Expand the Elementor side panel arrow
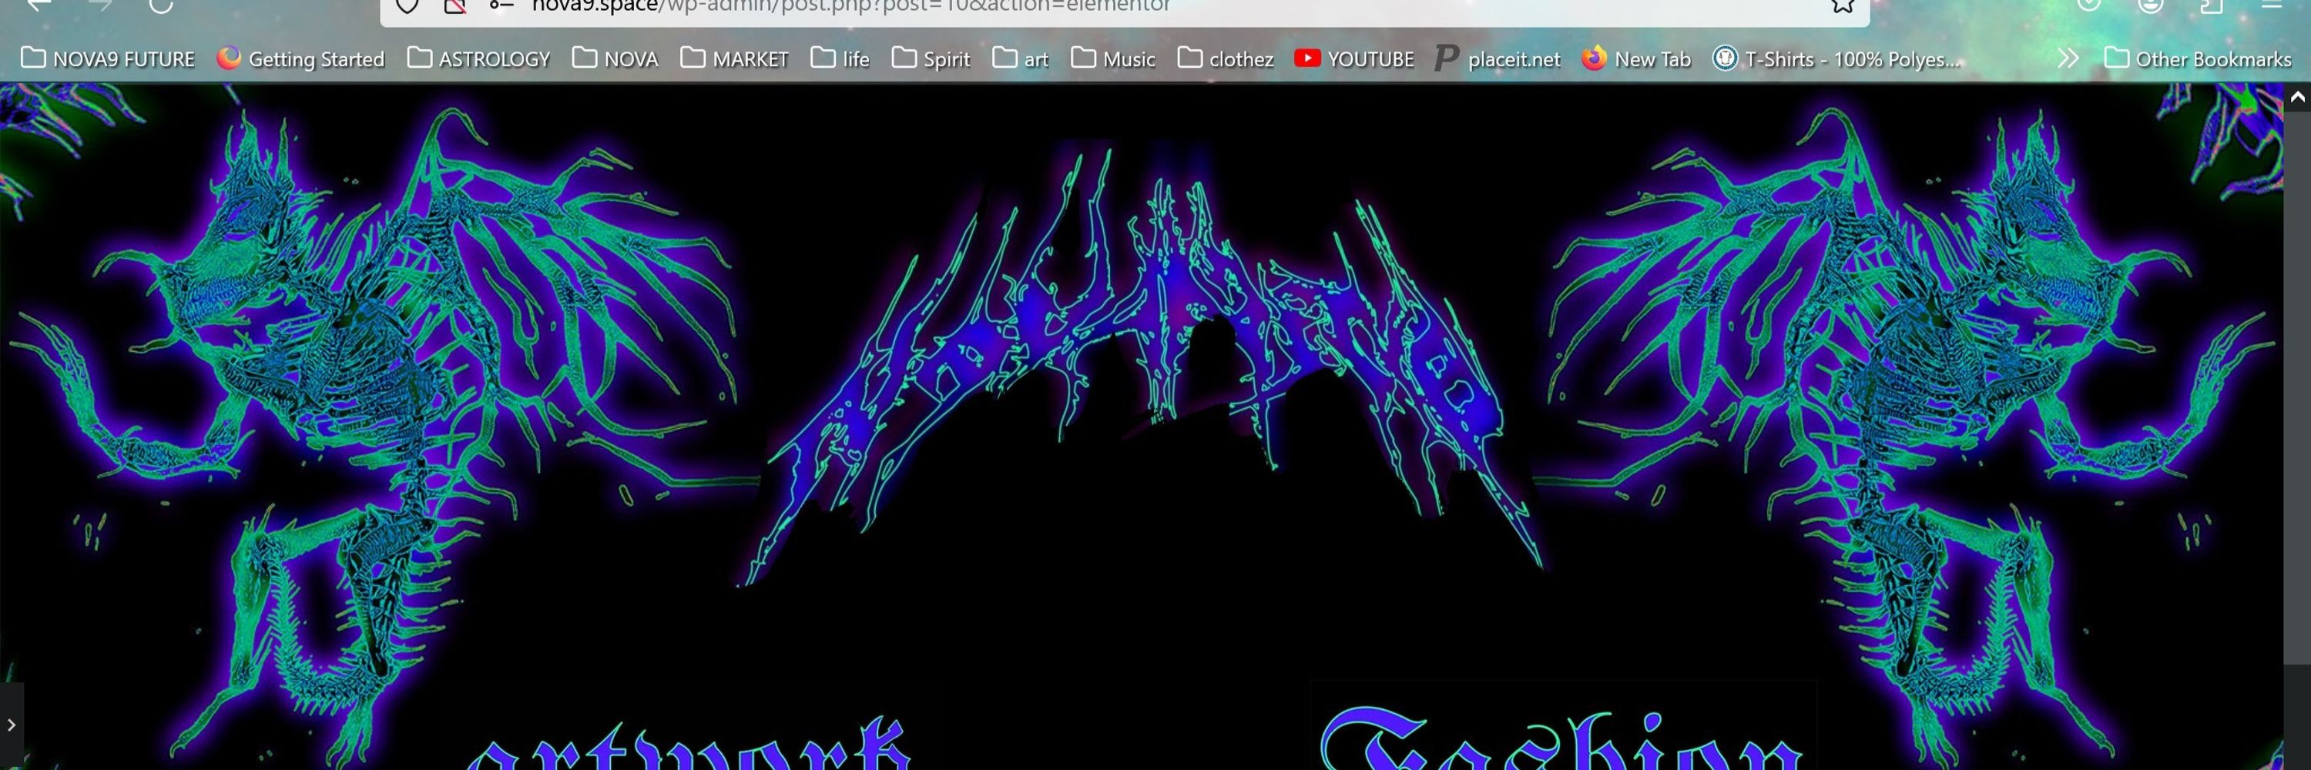The width and height of the screenshot is (2311, 770). coord(11,725)
